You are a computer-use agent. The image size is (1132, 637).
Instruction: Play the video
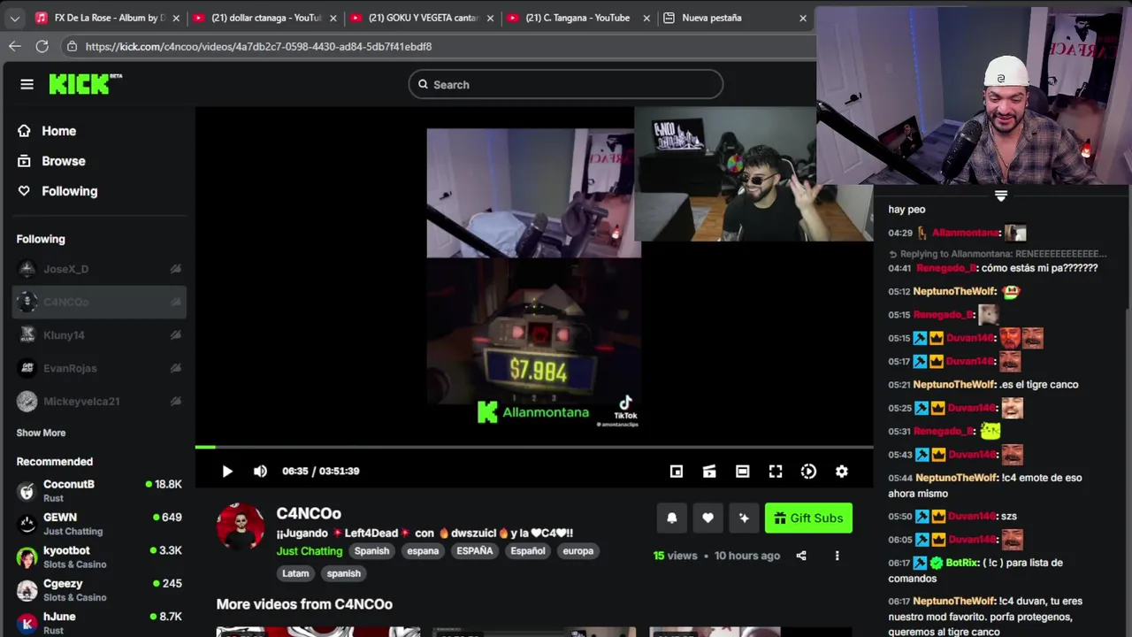click(x=227, y=472)
